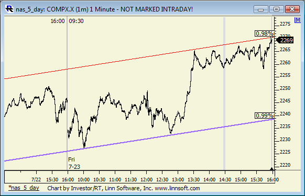Click the black triangle time-axis marker
305x196 pixels.
pyautogui.click(x=272, y=169)
